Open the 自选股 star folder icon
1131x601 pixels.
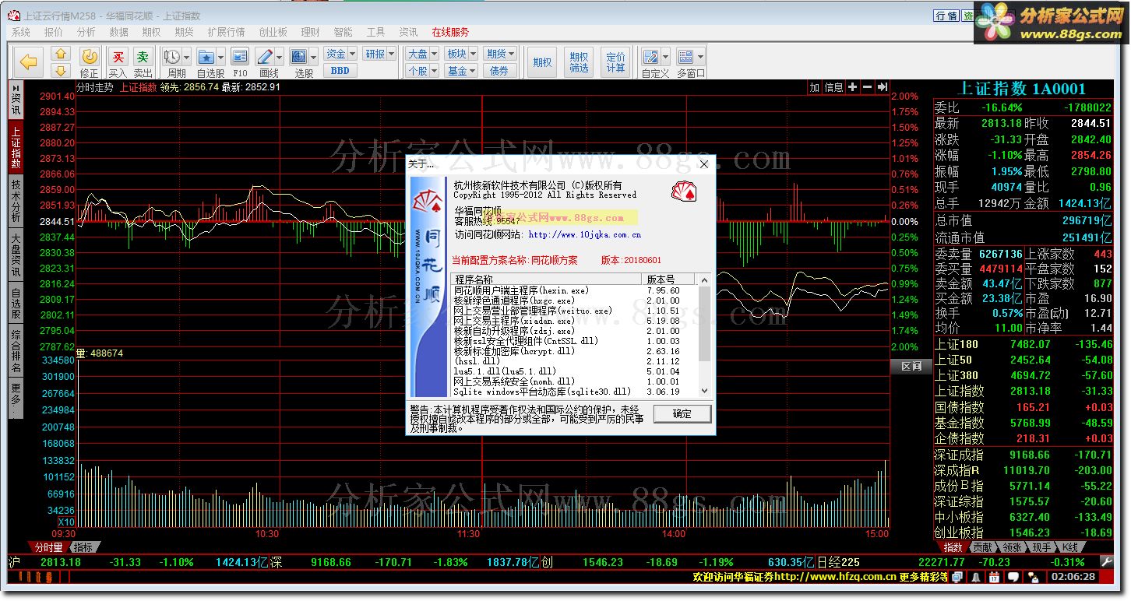click(x=206, y=57)
